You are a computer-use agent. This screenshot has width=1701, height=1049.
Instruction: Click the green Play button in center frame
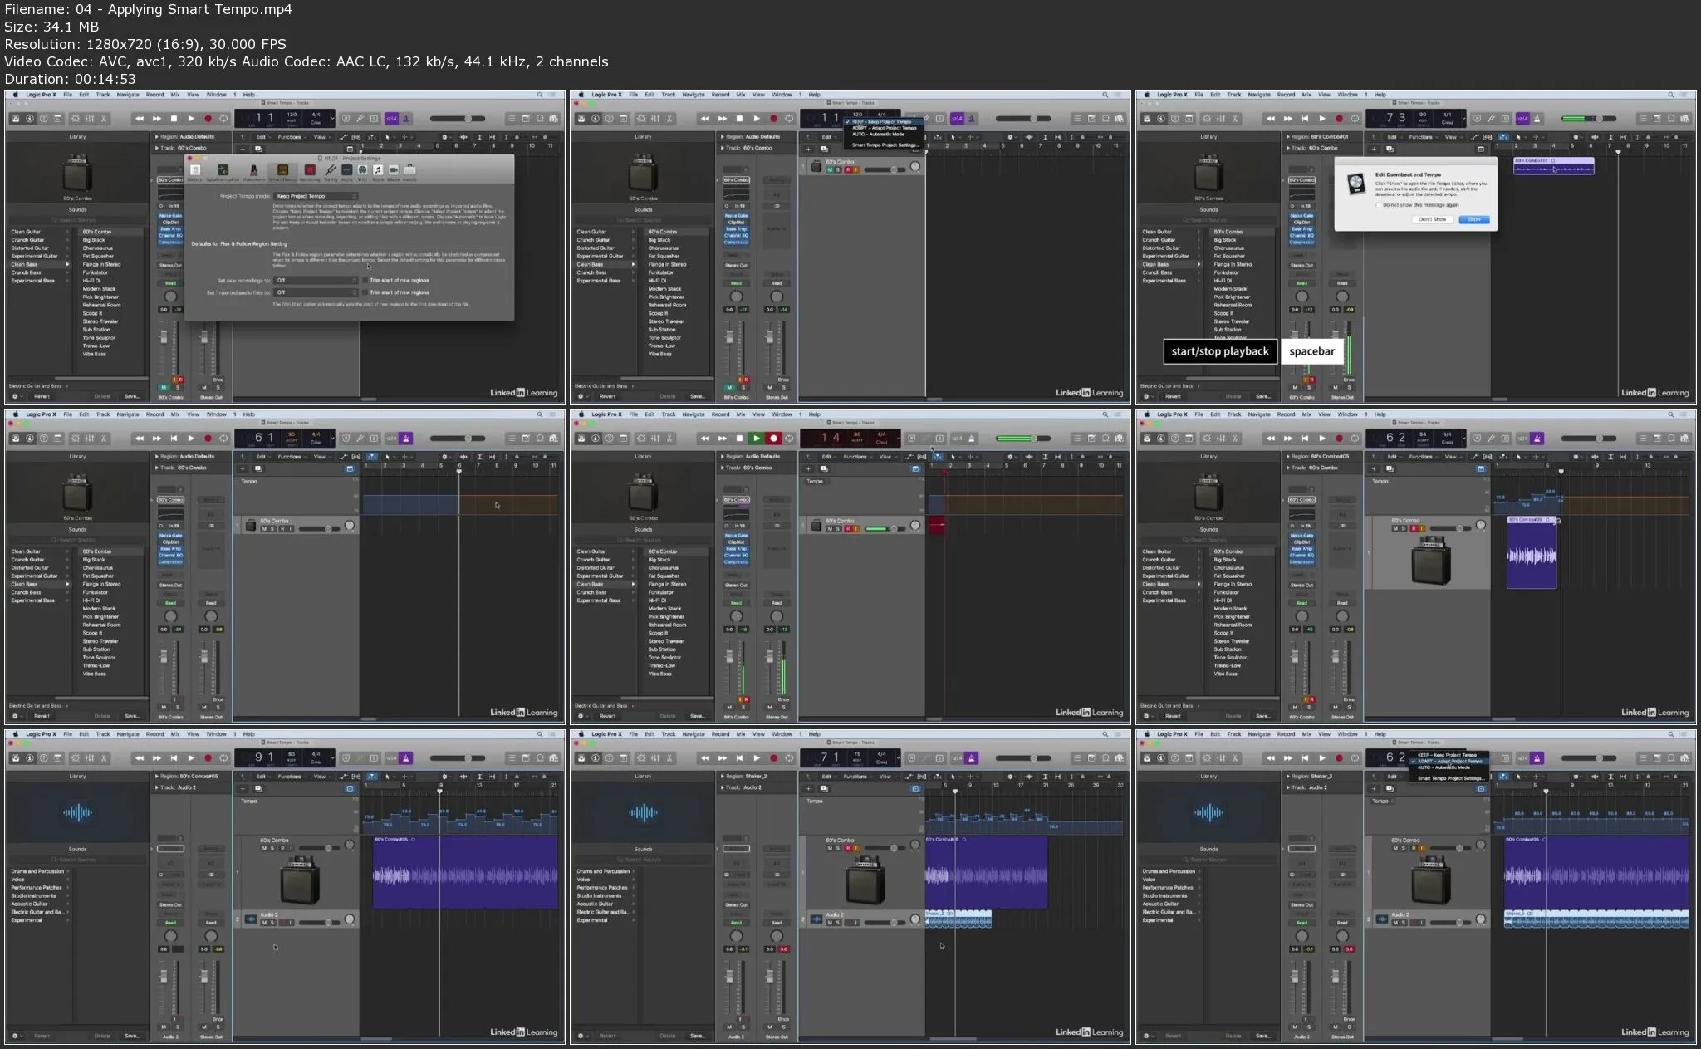coord(757,439)
